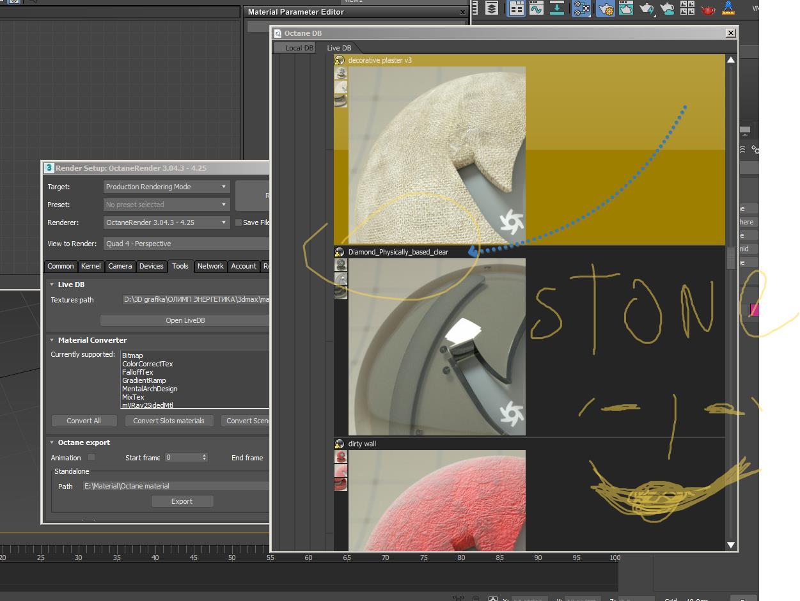Screen dimensions: 800x601
Task: Switch to the Devices tab
Action: pos(152,266)
